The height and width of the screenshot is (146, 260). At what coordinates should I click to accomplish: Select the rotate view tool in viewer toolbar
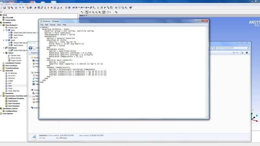pyautogui.click(x=87, y=12)
